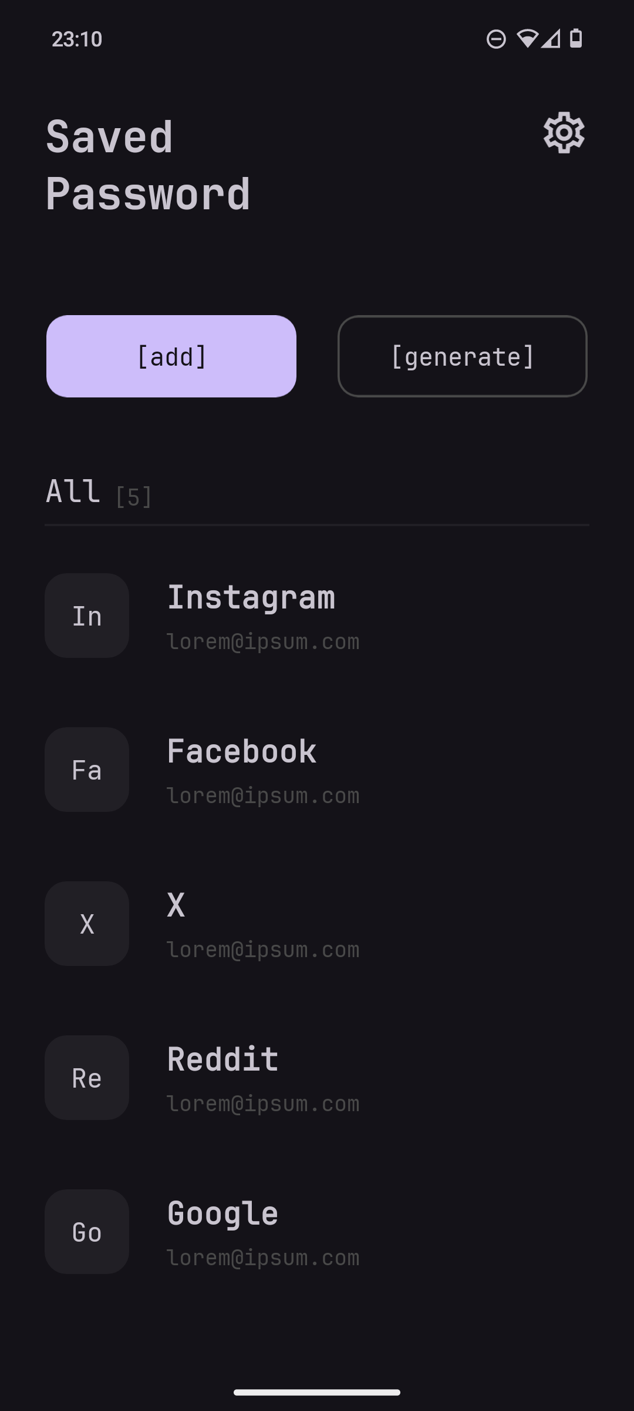The image size is (634, 1411).
Task: Tap the Facebook 'Fa' avatar tile
Action: pyautogui.click(x=87, y=770)
